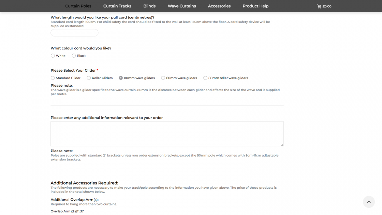Choose the Roller Gliders option
382x215 pixels.
[x=89, y=78]
